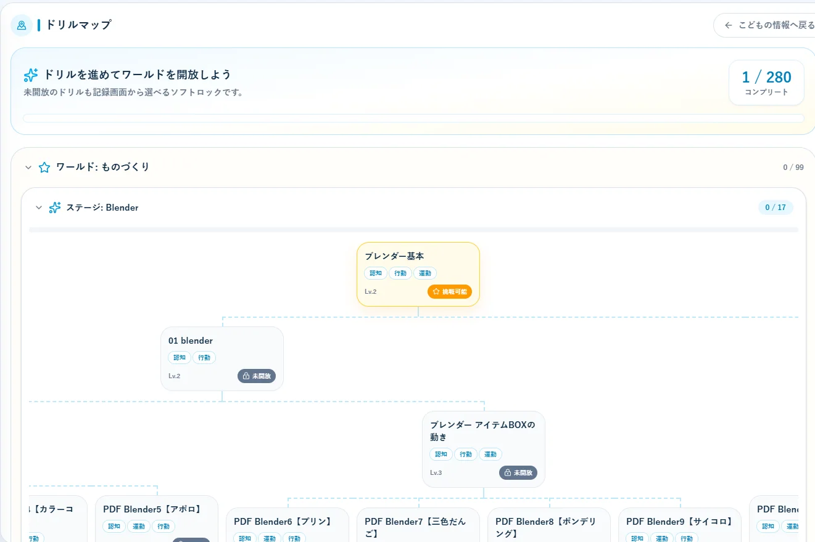Click the sparkle icon in the banner heading
815x542 pixels.
pyautogui.click(x=31, y=75)
